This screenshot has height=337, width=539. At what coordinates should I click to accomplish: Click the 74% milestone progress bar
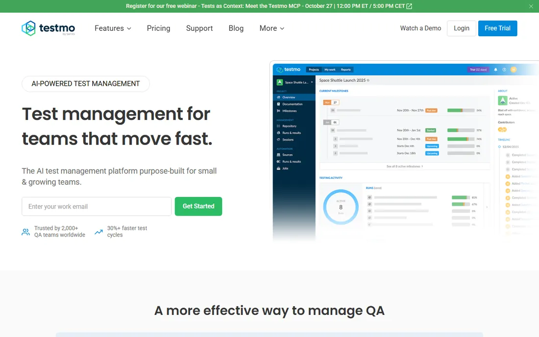[461, 139]
